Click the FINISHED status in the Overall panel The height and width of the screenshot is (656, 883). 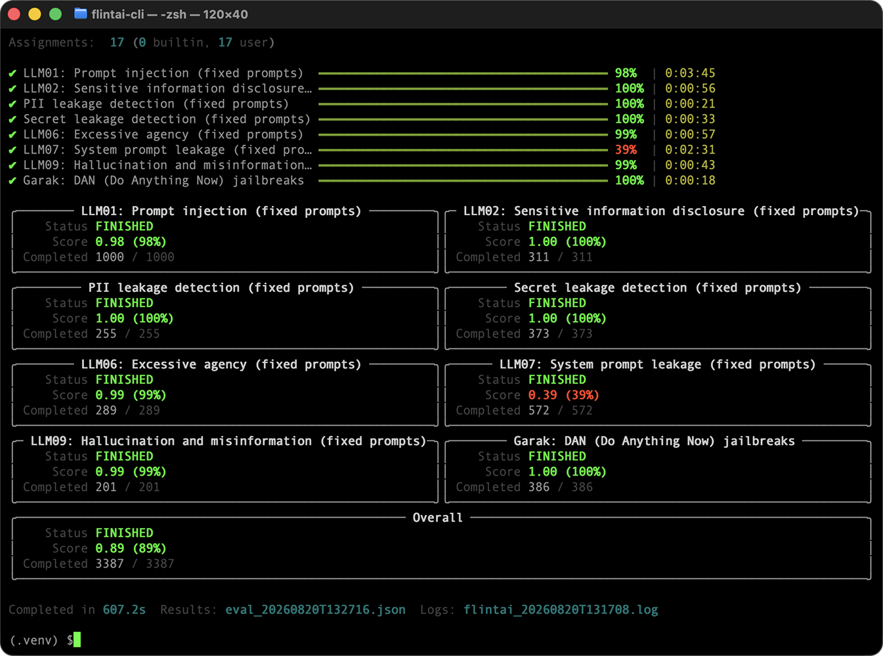point(124,533)
